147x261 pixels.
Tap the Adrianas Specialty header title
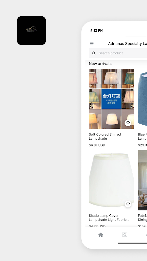[x=127, y=44]
